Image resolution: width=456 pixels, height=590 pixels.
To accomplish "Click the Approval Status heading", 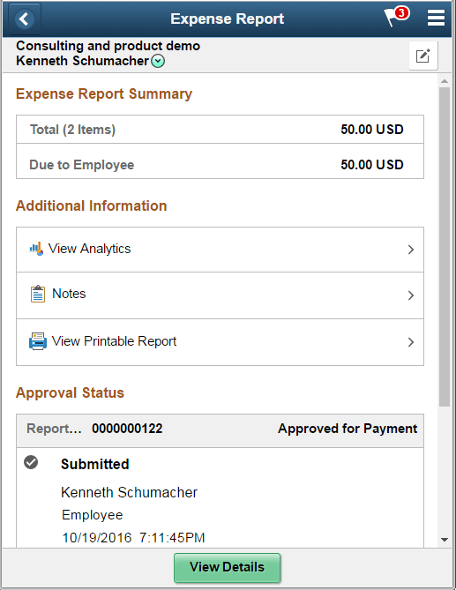I will 70,392.
